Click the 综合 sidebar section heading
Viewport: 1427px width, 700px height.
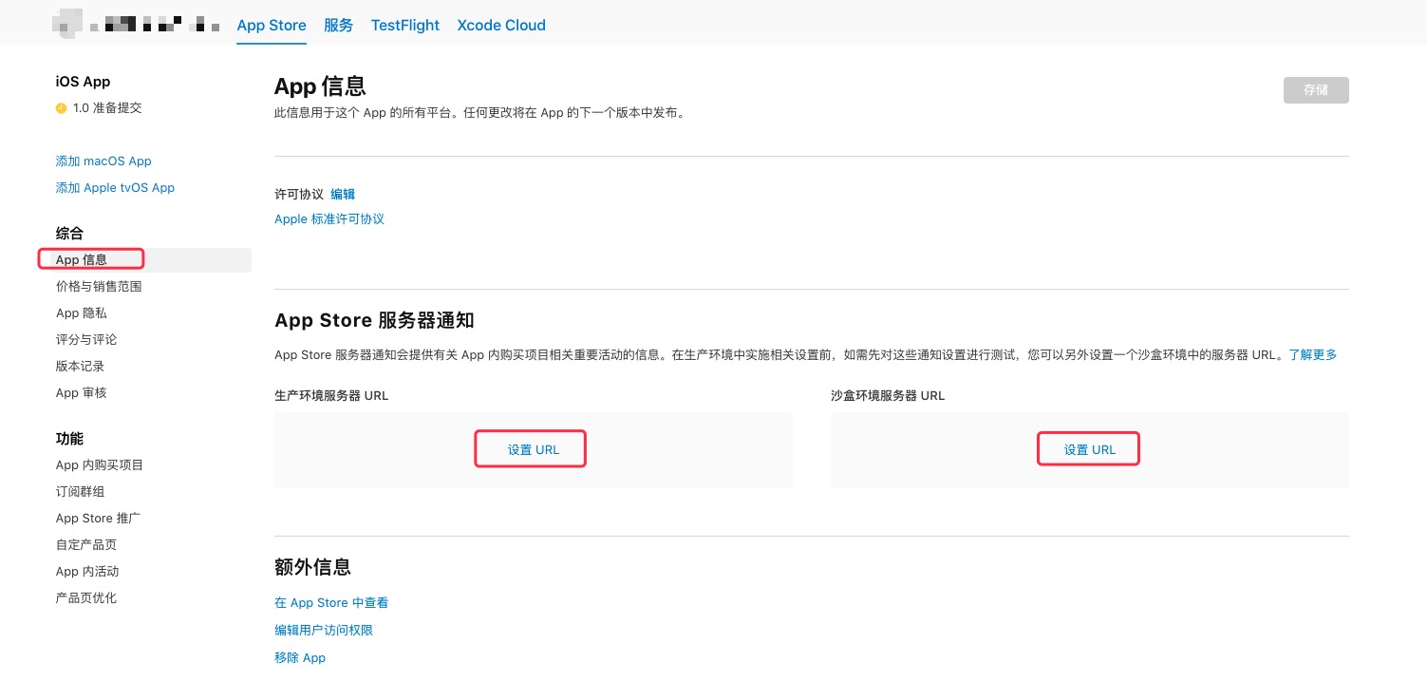[69, 234]
